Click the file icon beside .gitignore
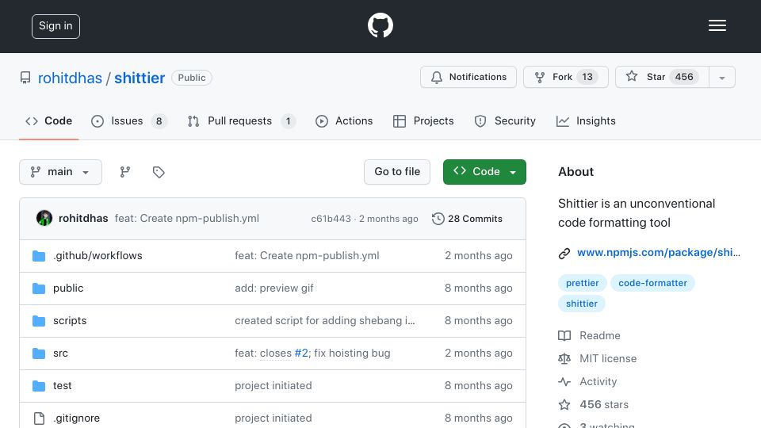 click(39, 418)
